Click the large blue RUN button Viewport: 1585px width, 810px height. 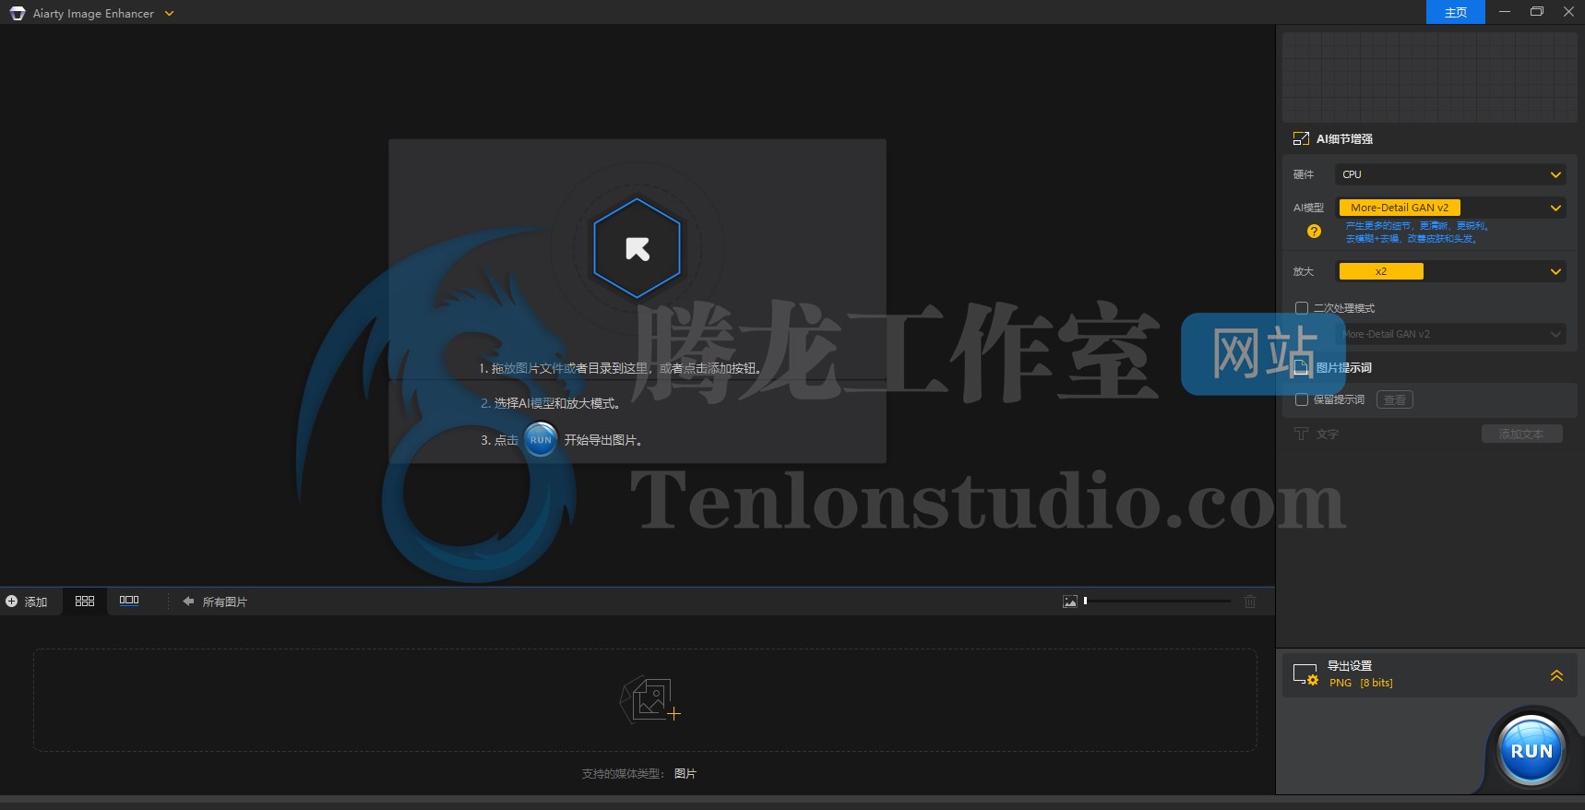pyautogui.click(x=1531, y=751)
